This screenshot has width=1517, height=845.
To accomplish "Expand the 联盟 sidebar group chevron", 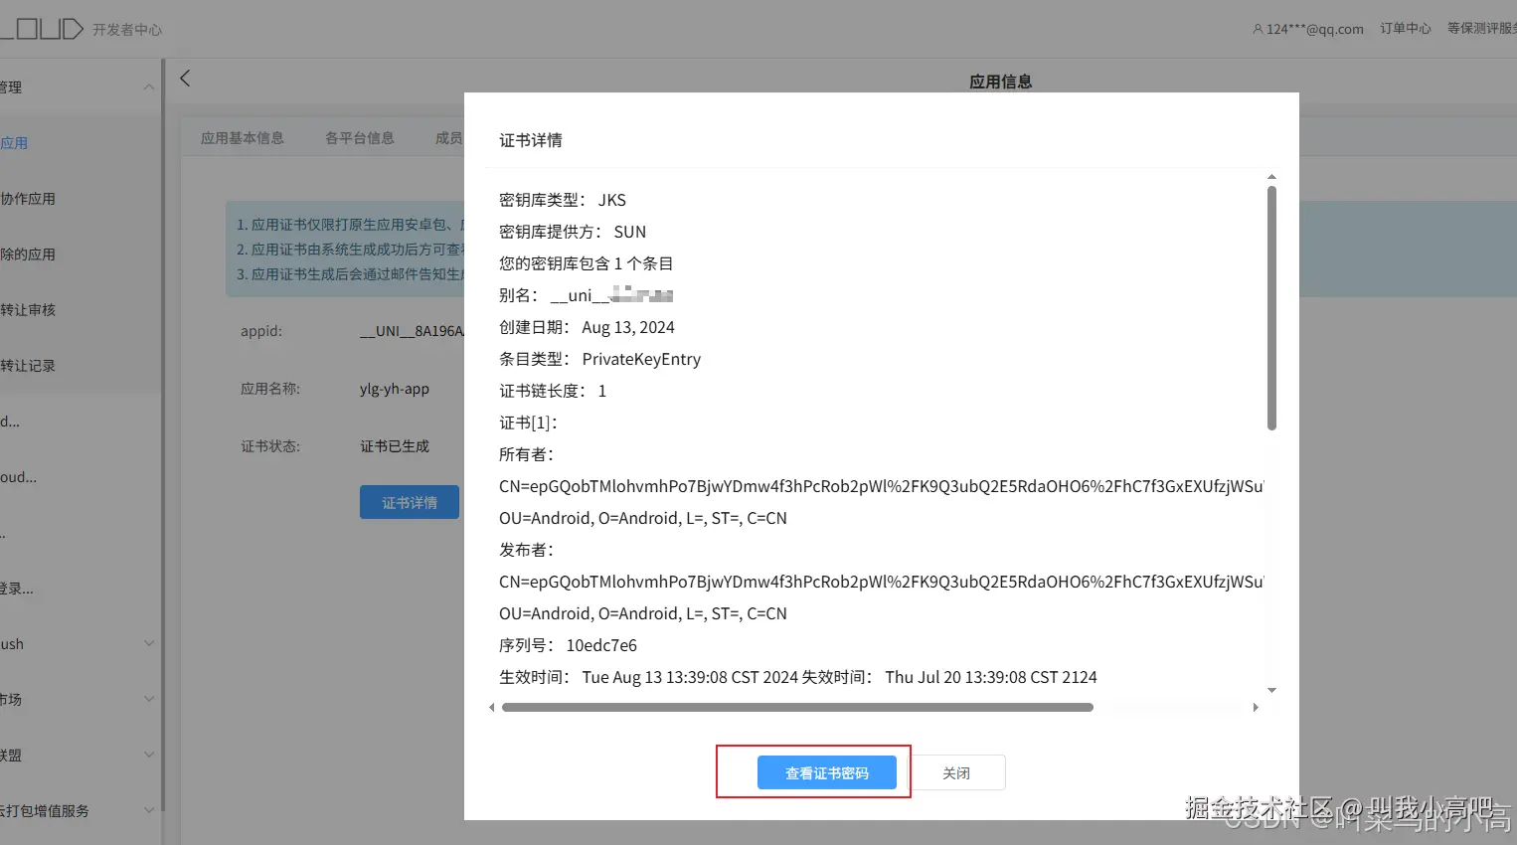I will coord(149,756).
